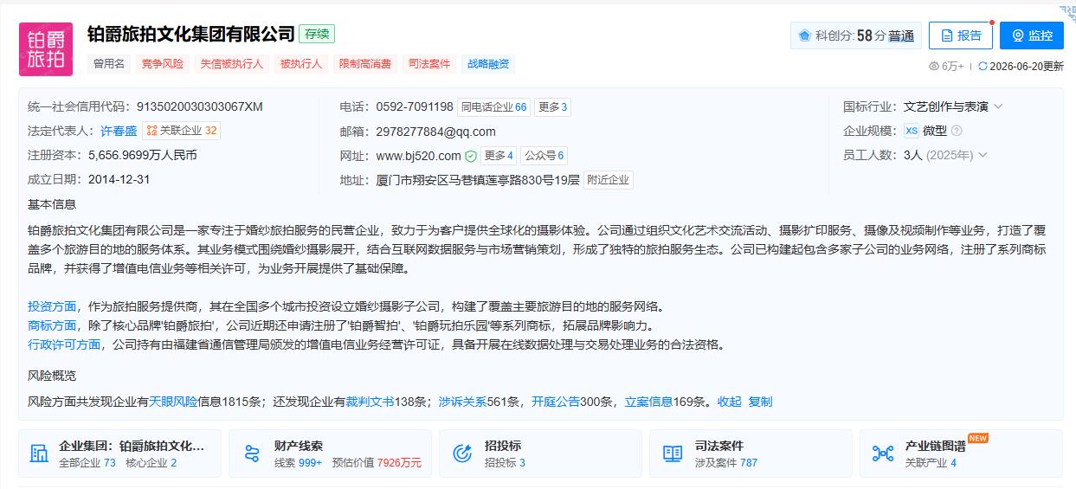Select the 限制高消费 tag
This screenshot has height=489, width=1076.
tap(365, 63)
